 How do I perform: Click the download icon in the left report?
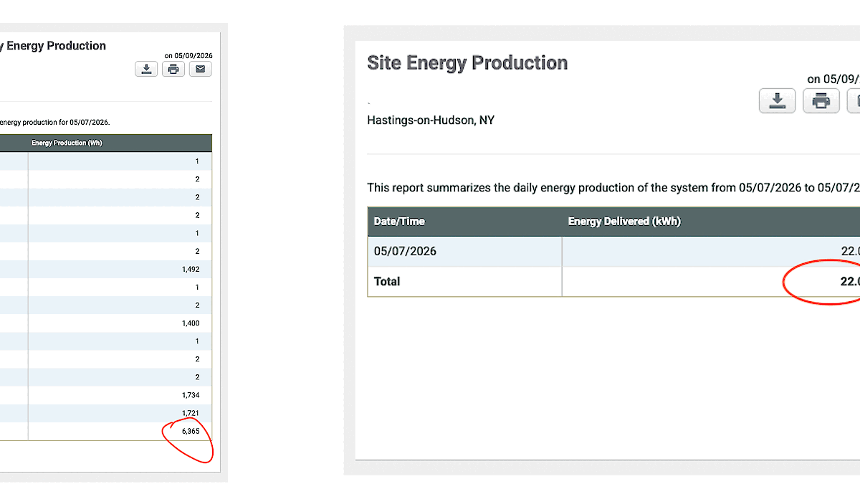pyautogui.click(x=146, y=69)
